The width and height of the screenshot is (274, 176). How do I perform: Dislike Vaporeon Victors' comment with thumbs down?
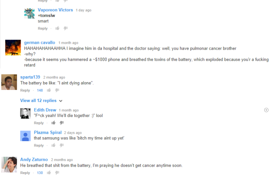[65, 28]
